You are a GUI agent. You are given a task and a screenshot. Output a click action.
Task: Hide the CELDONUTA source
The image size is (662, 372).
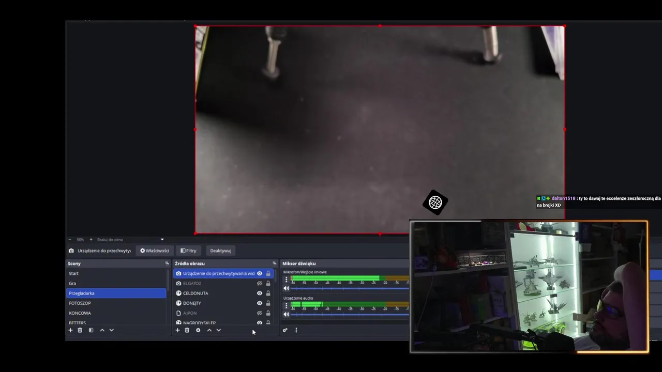pos(260,293)
